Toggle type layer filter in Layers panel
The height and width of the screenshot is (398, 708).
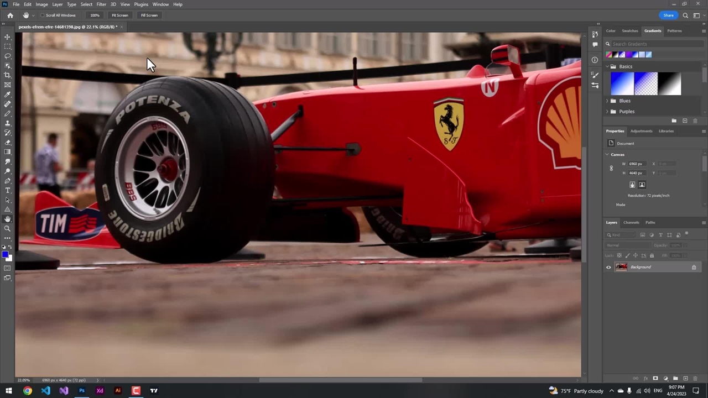660,235
